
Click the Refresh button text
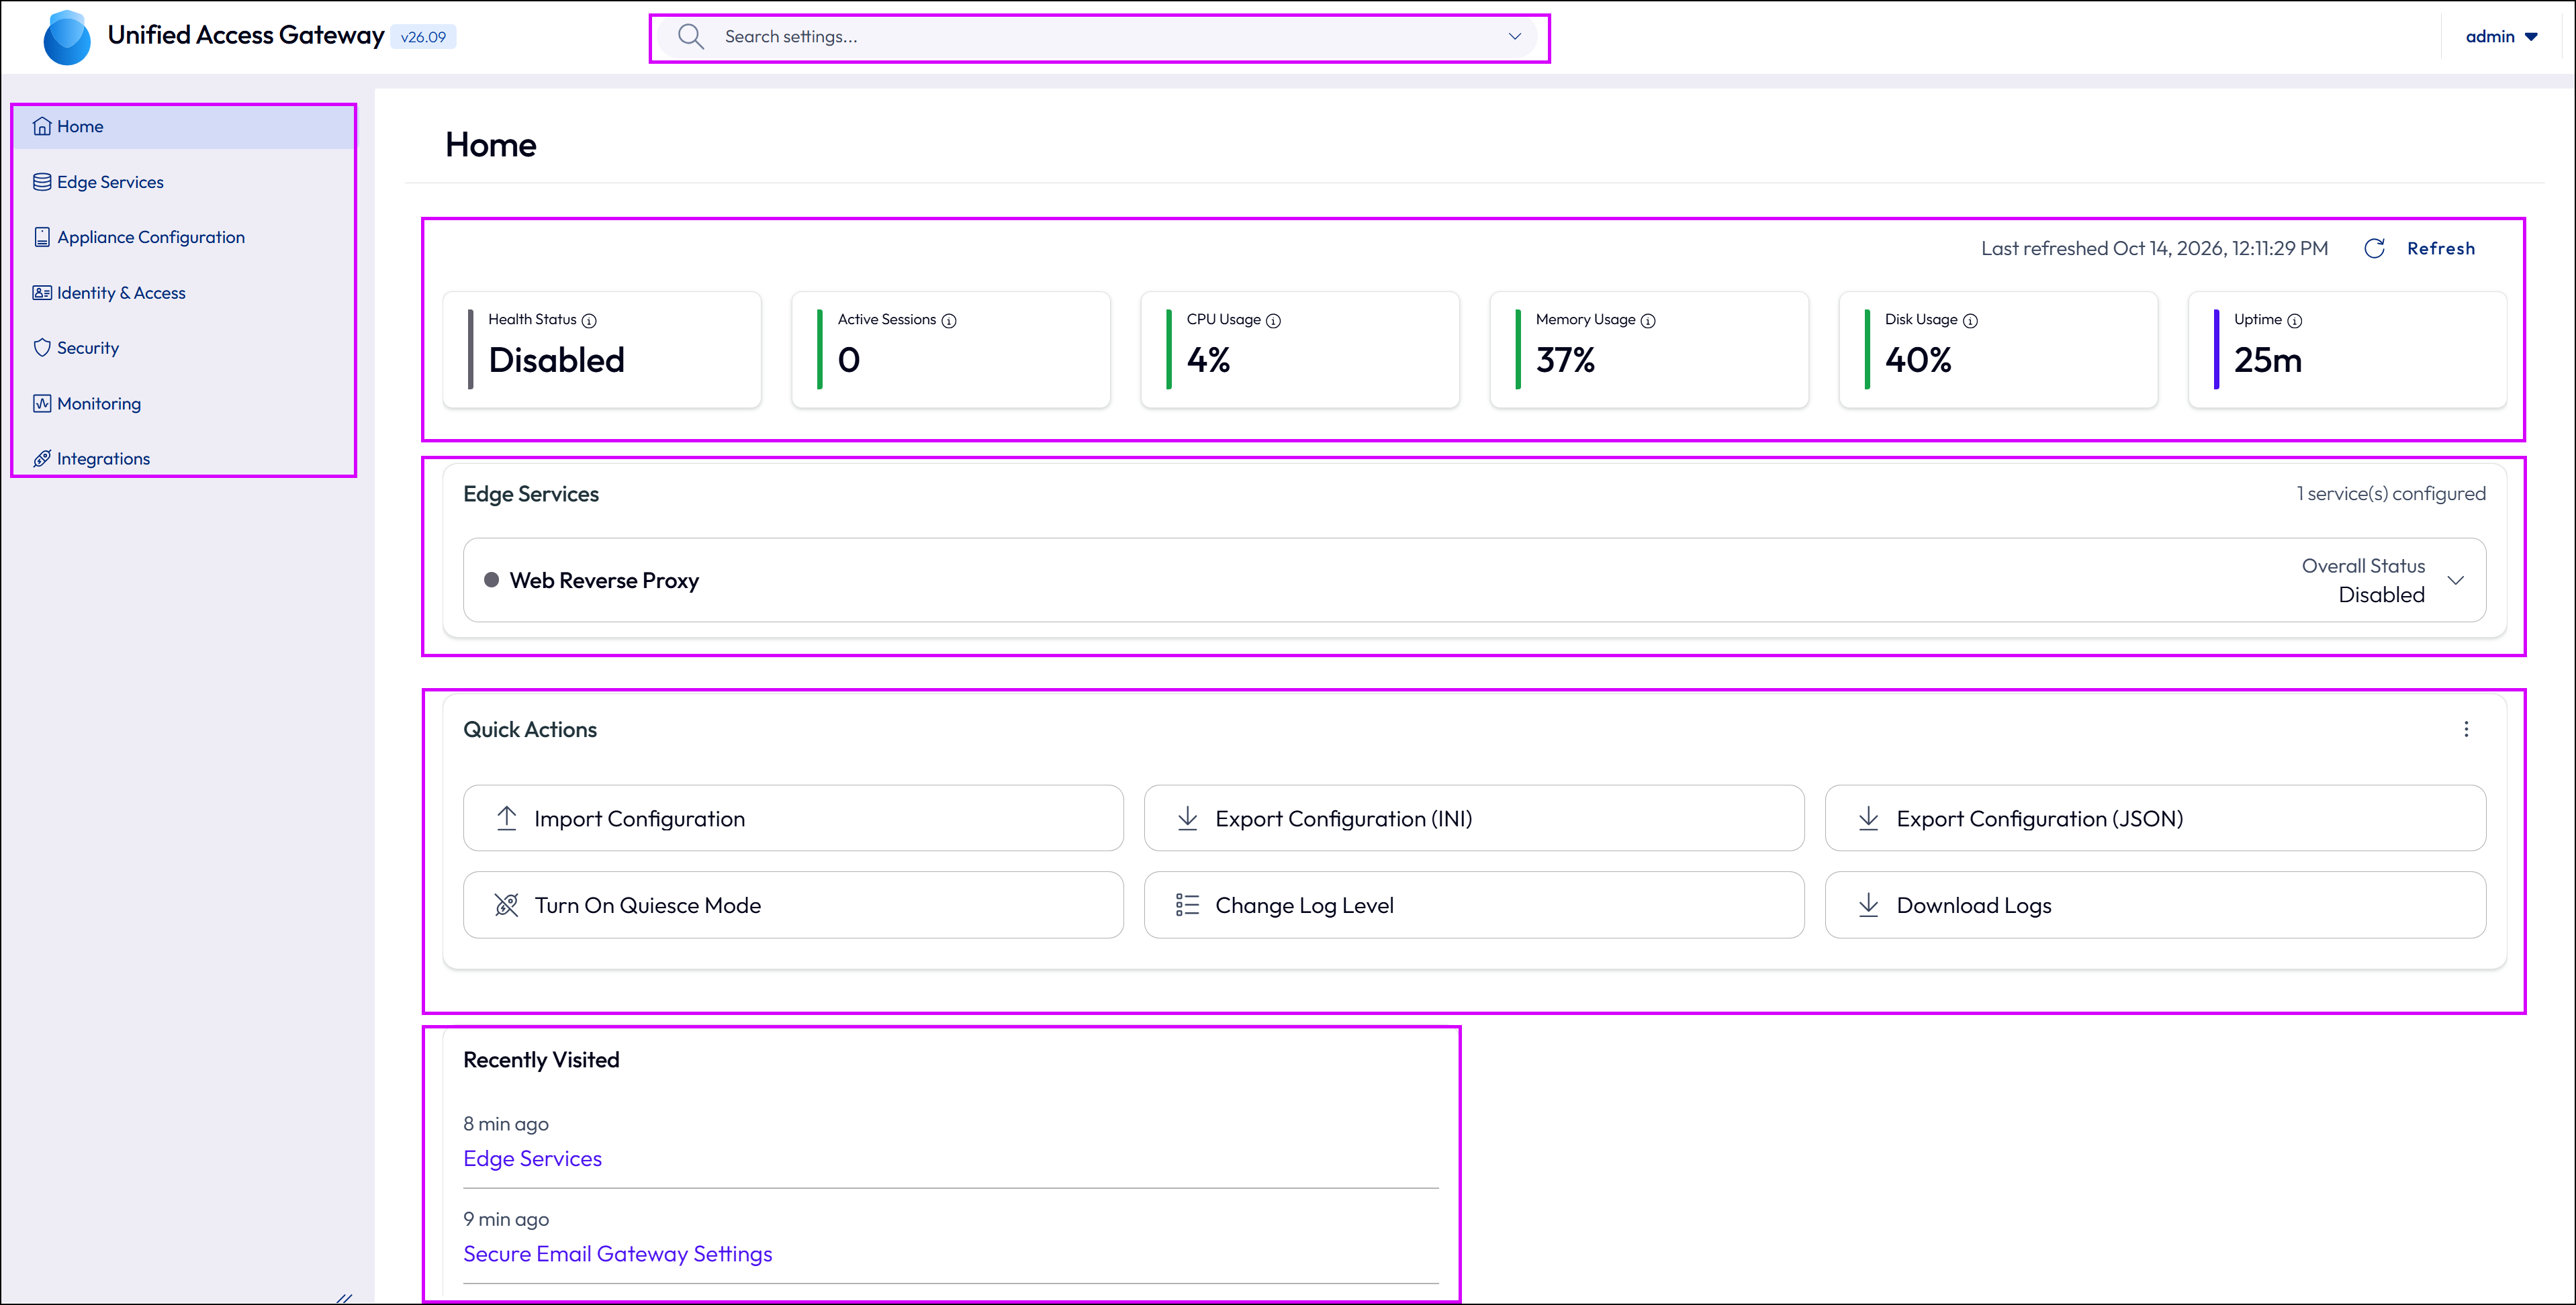pyautogui.click(x=2441, y=249)
